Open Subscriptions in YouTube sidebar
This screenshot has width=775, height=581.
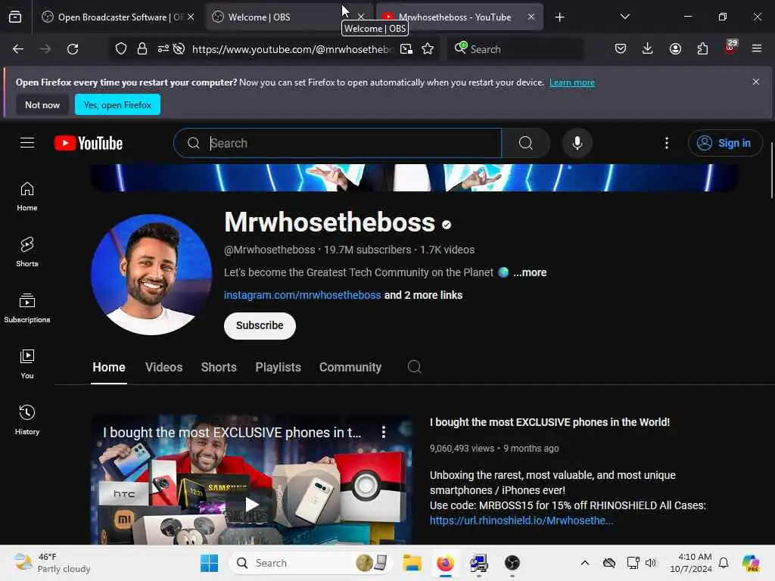[27, 309]
